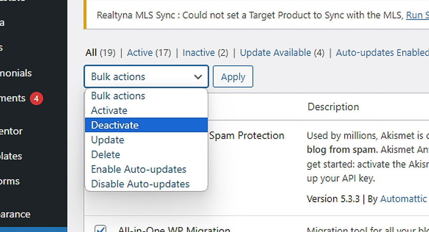Sort by the Description column header

point(333,107)
